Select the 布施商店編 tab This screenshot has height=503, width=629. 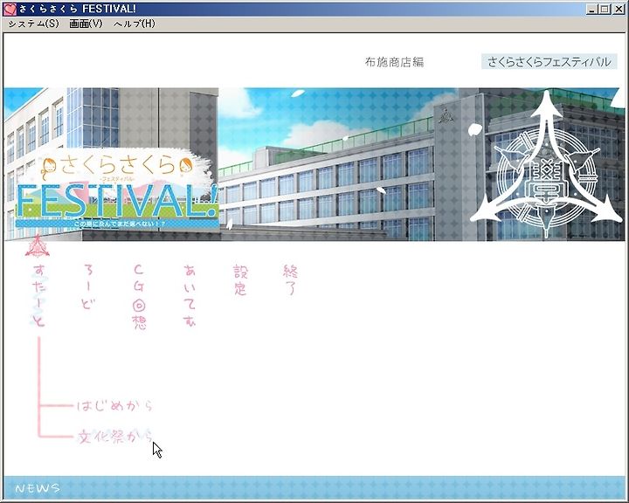[x=394, y=62]
